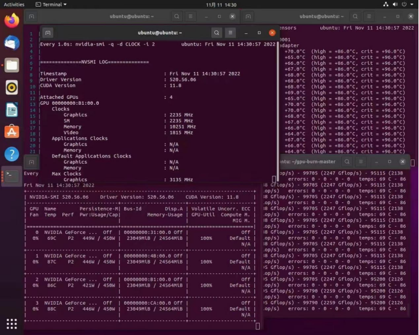This screenshot has height=335, width=419.
Task: Open the Activities overview
Action: click(x=14, y=5)
